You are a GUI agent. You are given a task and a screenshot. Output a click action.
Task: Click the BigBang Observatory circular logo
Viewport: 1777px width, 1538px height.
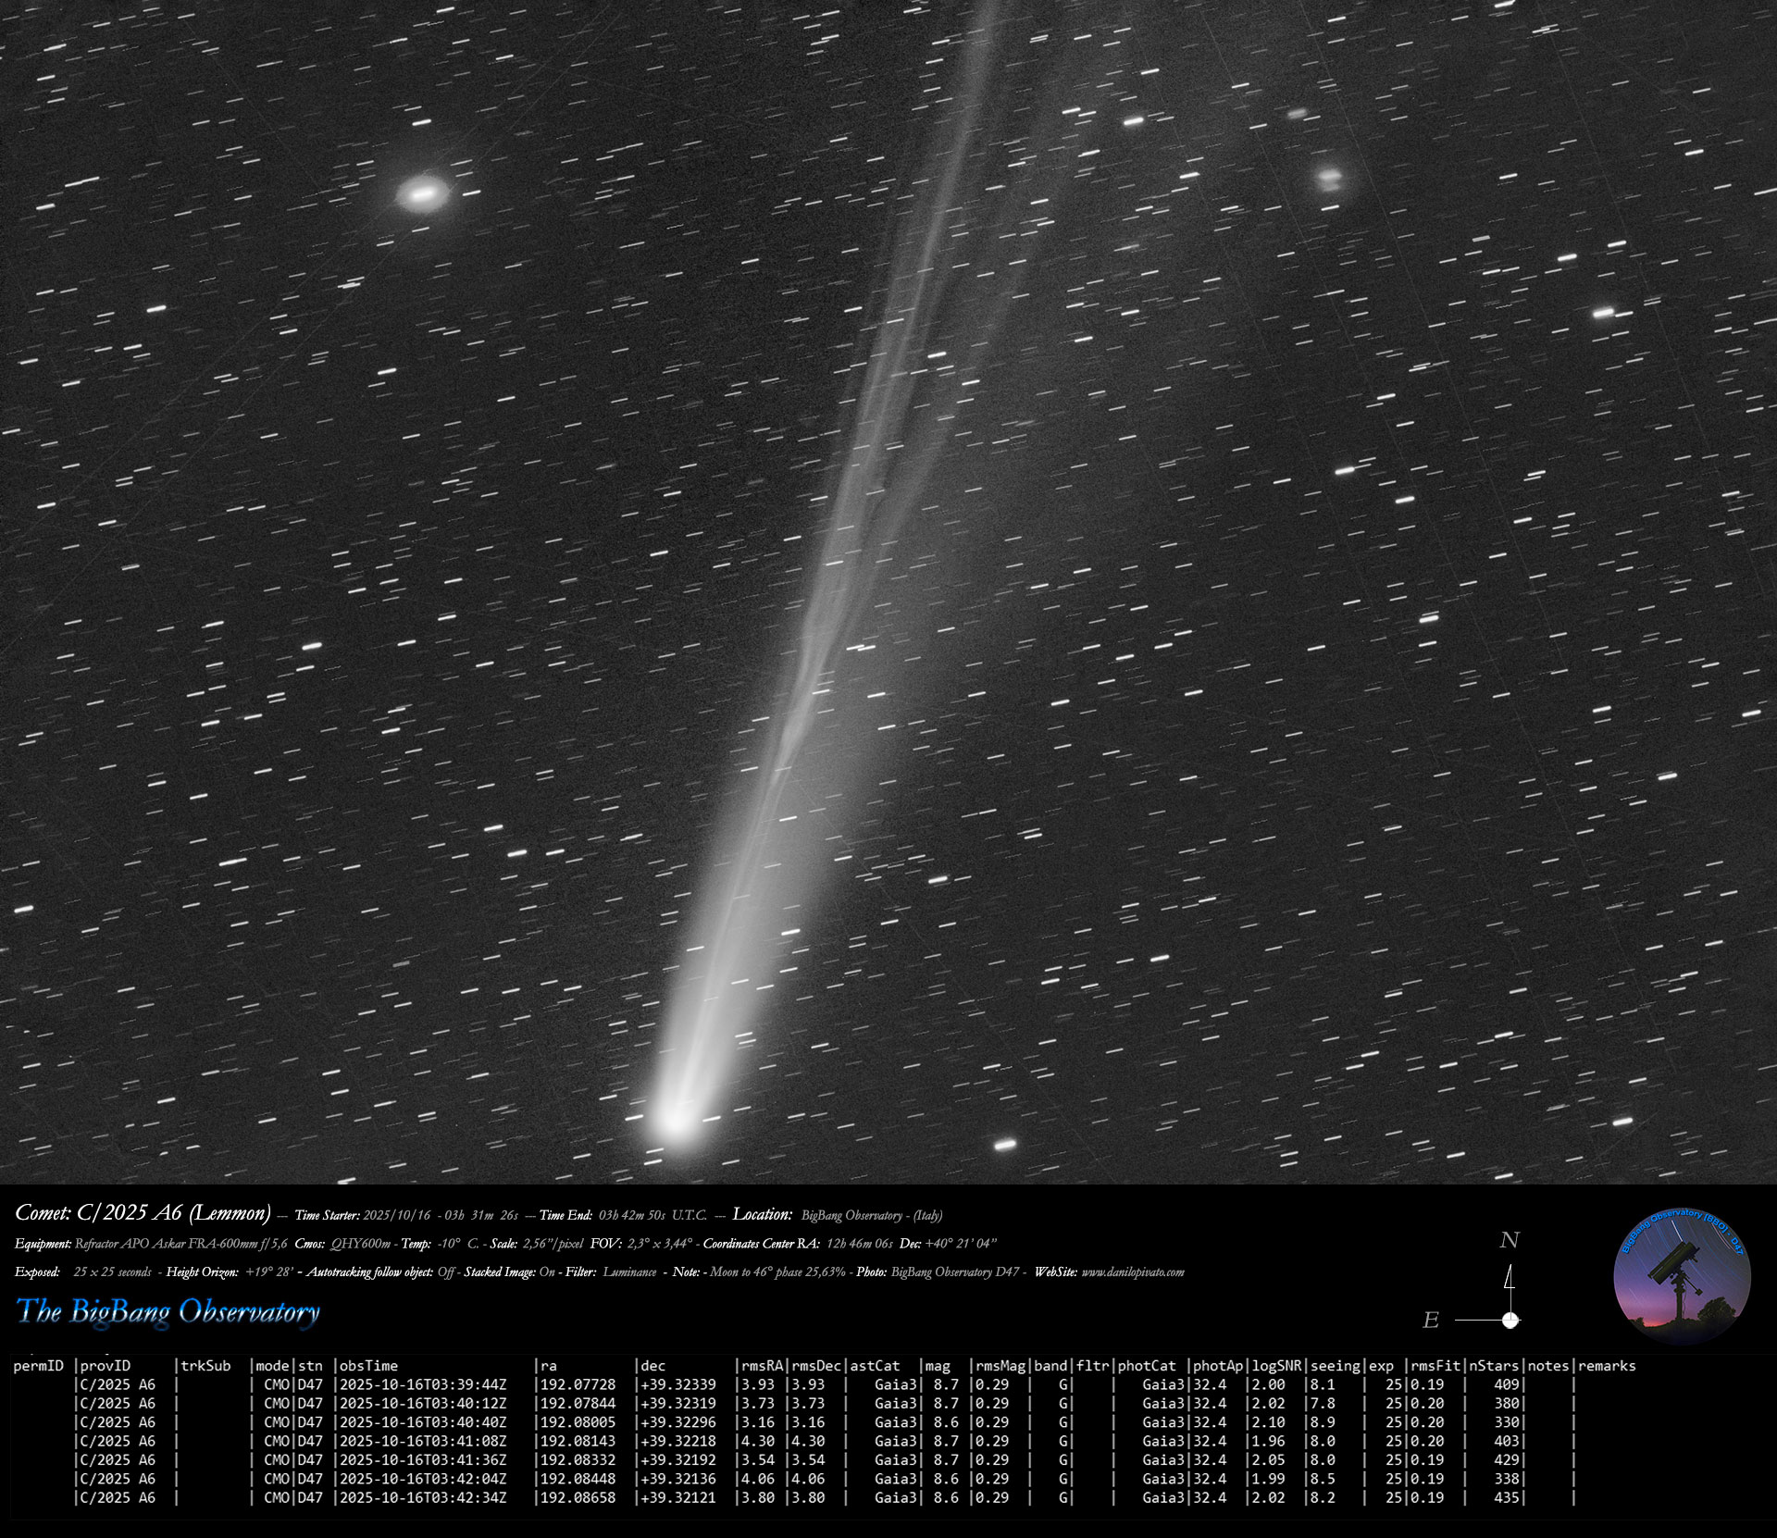click(1682, 1278)
